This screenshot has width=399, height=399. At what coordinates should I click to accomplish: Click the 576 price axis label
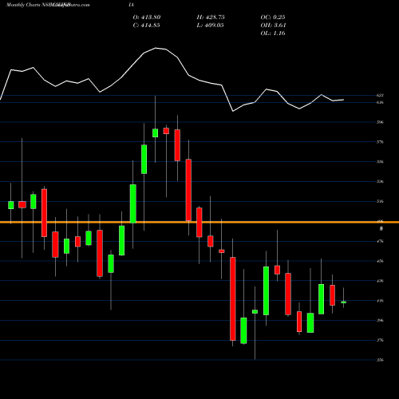[x=380, y=142]
